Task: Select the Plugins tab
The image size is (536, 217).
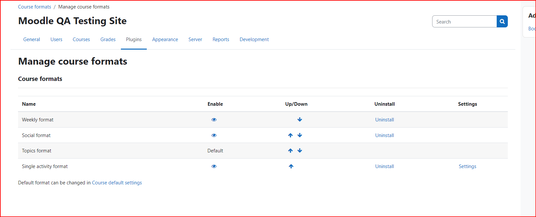Action: click(134, 39)
